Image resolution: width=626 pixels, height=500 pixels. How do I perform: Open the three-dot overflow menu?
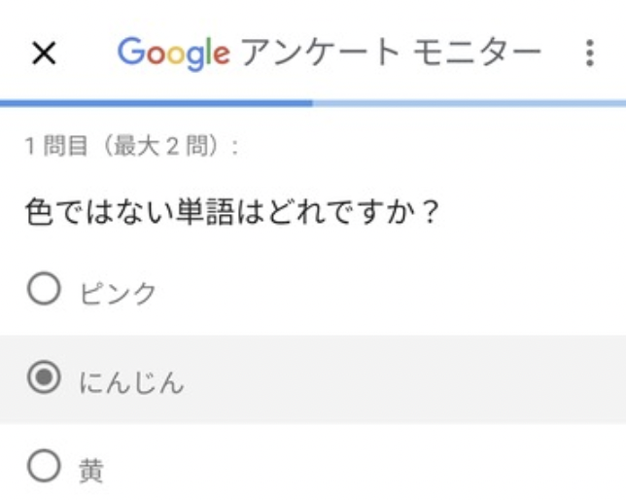(590, 53)
